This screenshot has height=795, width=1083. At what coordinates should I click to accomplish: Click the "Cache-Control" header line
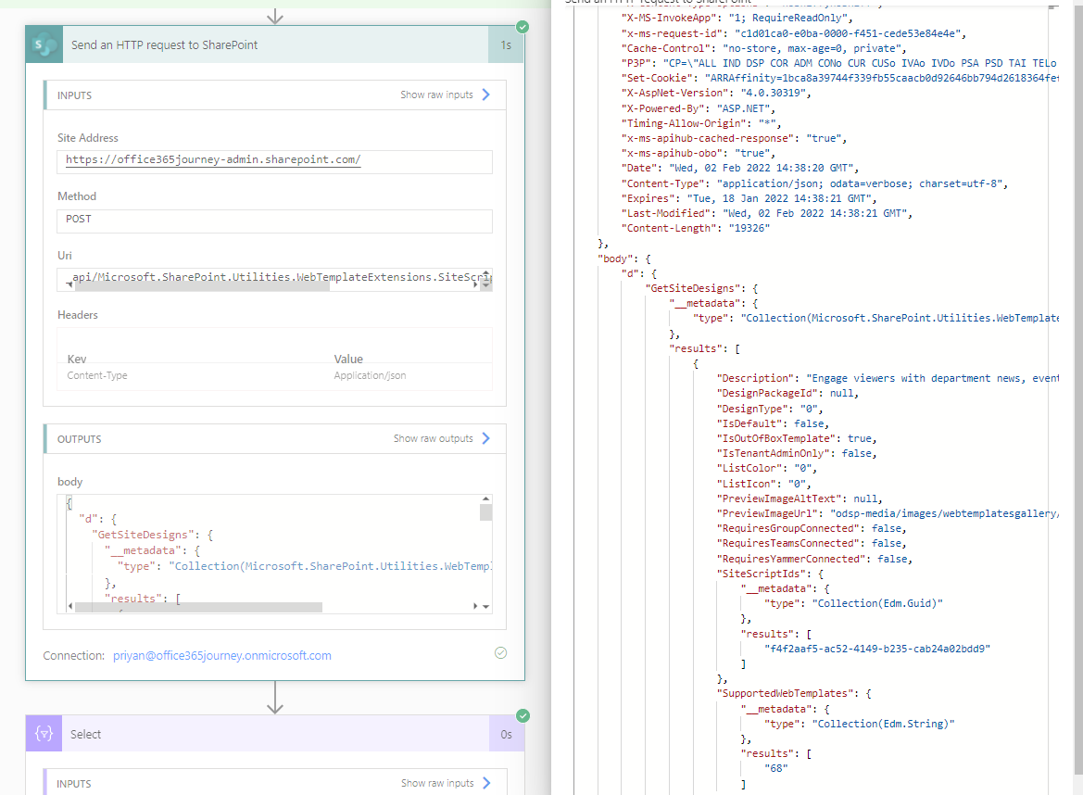764,48
